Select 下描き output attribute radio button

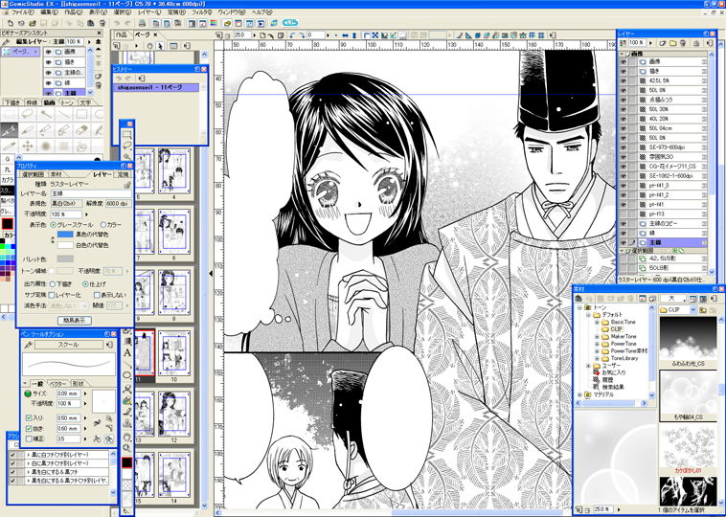tap(53, 283)
